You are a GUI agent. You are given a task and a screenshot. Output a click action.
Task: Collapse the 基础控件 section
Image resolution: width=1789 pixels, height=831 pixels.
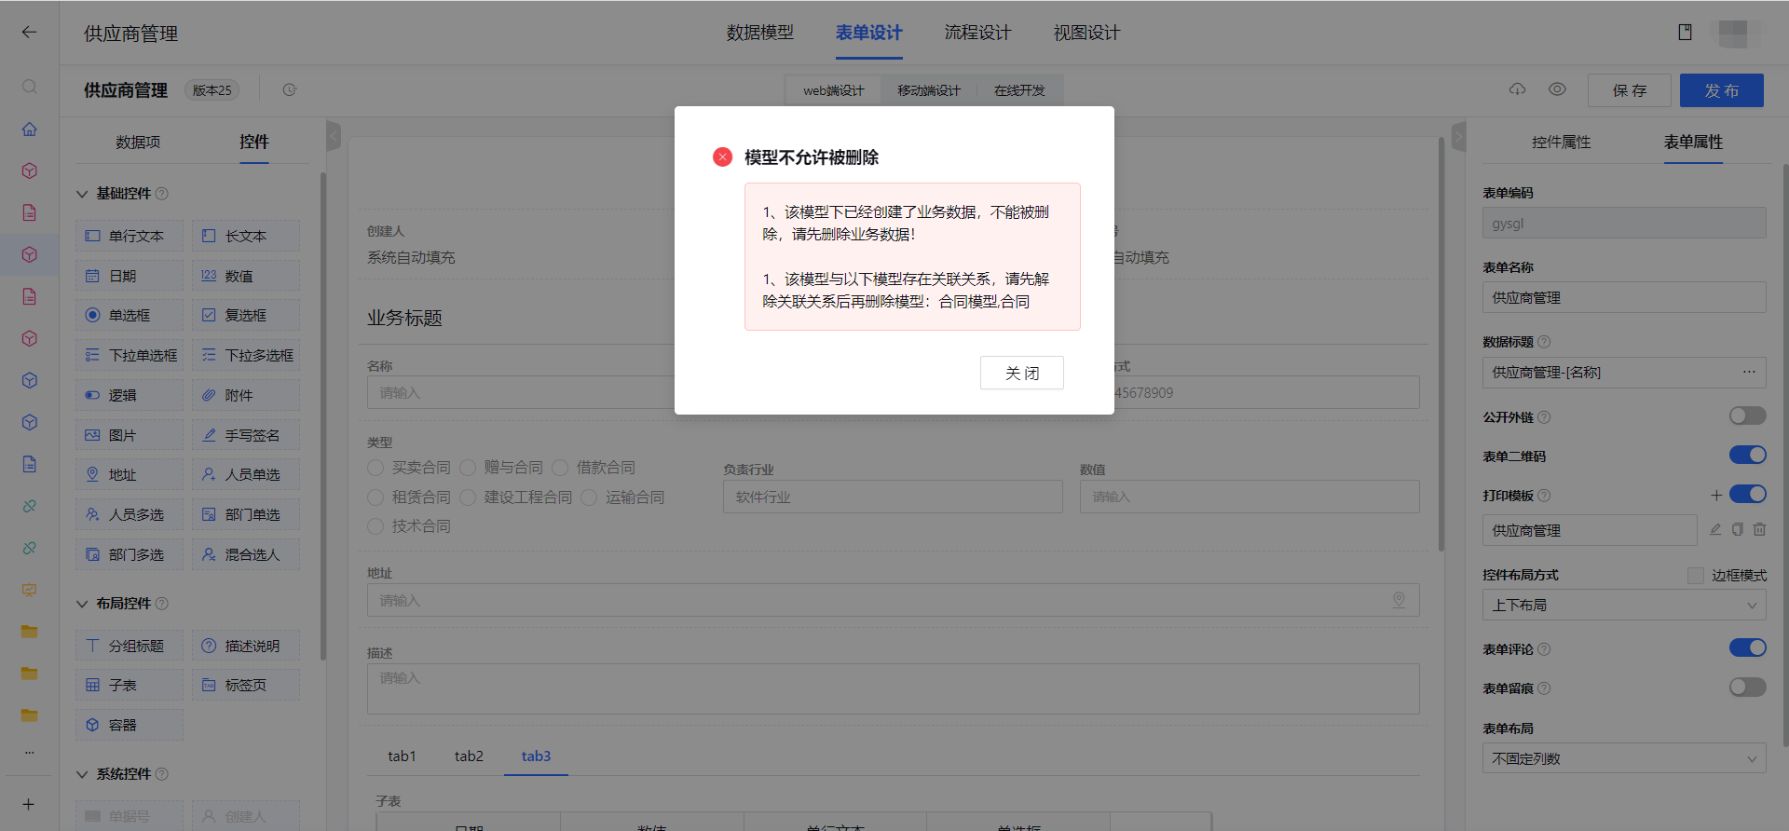(x=82, y=194)
